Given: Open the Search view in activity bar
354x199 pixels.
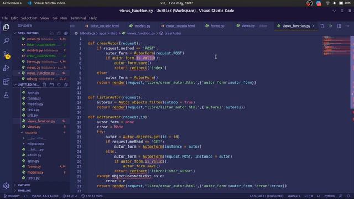Looking at the screenshot, I should [6, 40].
